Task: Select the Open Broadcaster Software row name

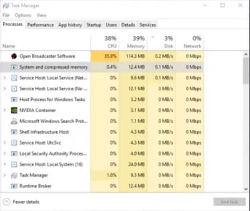Action: [47, 56]
